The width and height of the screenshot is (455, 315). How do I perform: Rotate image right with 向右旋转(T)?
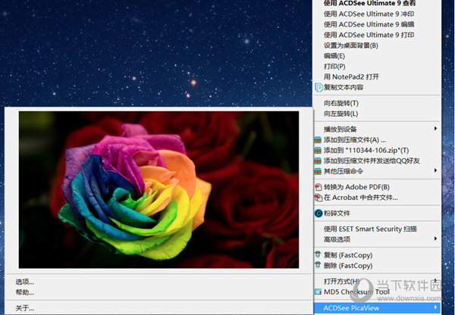341,103
